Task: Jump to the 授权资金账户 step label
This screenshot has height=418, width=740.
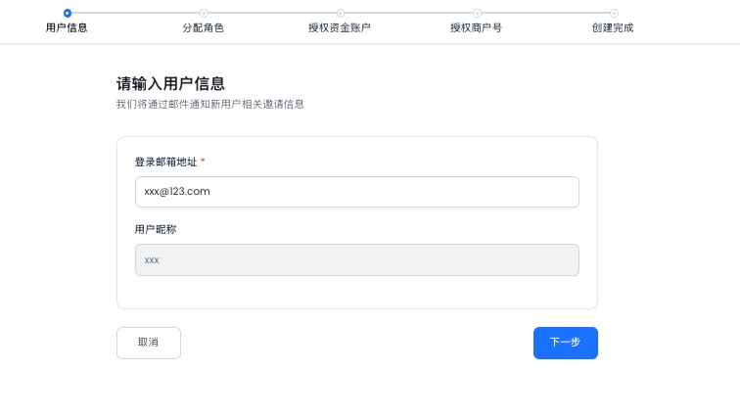Action: pyautogui.click(x=340, y=27)
